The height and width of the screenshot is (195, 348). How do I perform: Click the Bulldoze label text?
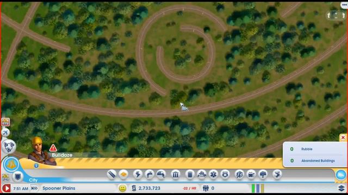[x=62, y=155]
